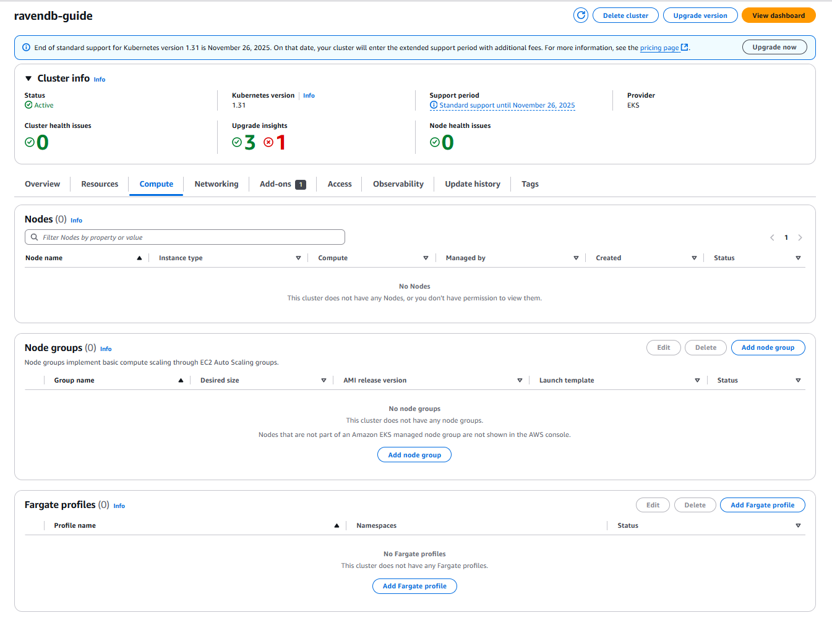The height and width of the screenshot is (631, 832).
Task: Click the Upgrade version button
Action: pyautogui.click(x=700, y=15)
